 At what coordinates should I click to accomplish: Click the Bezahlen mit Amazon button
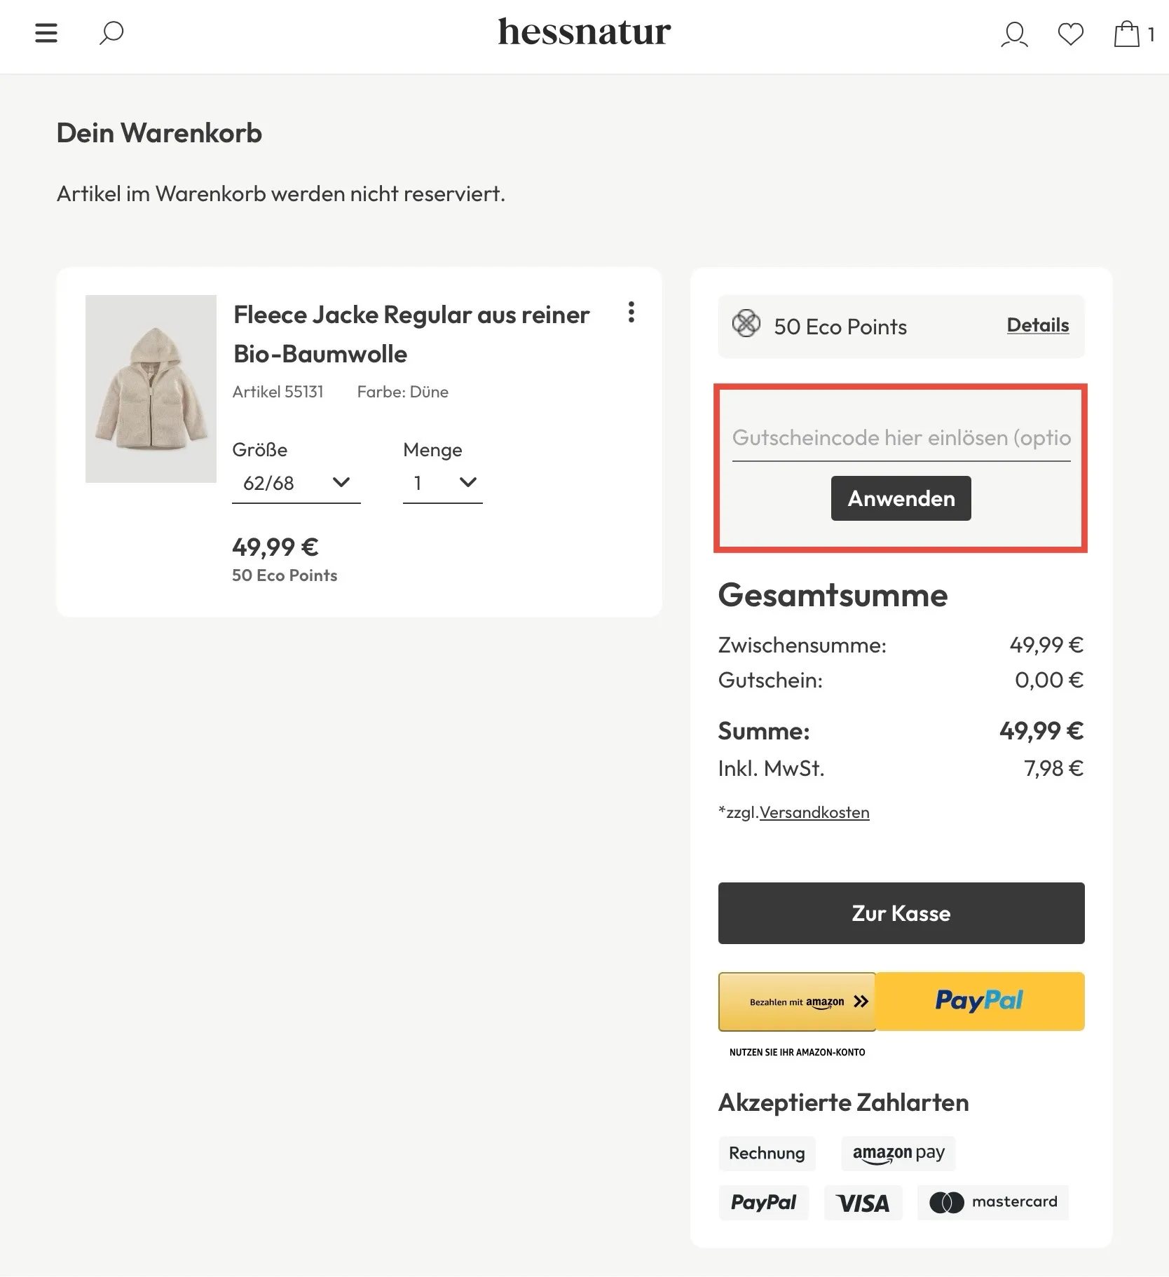[796, 1001]
